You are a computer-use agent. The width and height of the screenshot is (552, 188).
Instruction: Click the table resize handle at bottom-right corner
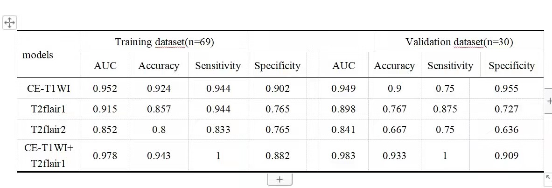point(548,178)
